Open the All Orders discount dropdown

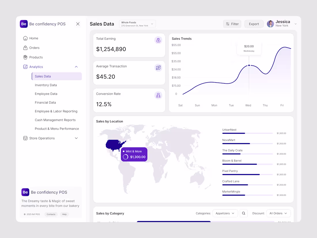click(x=278, y=213)
